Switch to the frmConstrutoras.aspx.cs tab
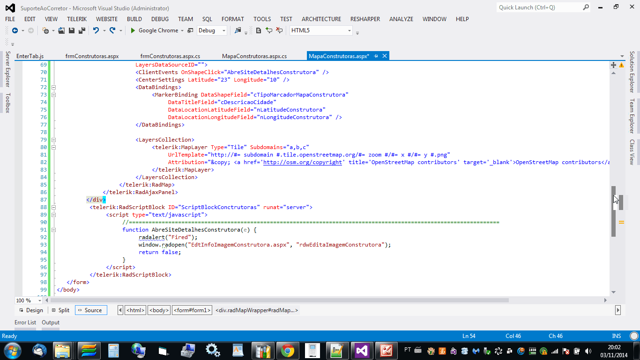This screenshot has height=360, width=640. pos(170,56)
